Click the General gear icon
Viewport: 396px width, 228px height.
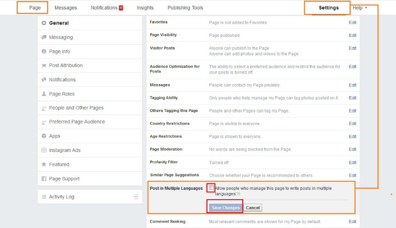pos(44,23)
